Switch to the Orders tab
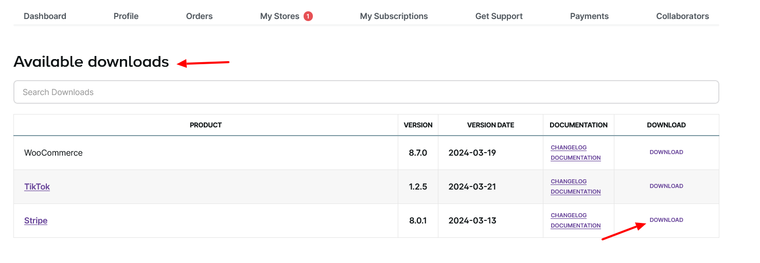The height and width of the screenshot is (263, 760). pyautogui.click(x=199, y=16)
